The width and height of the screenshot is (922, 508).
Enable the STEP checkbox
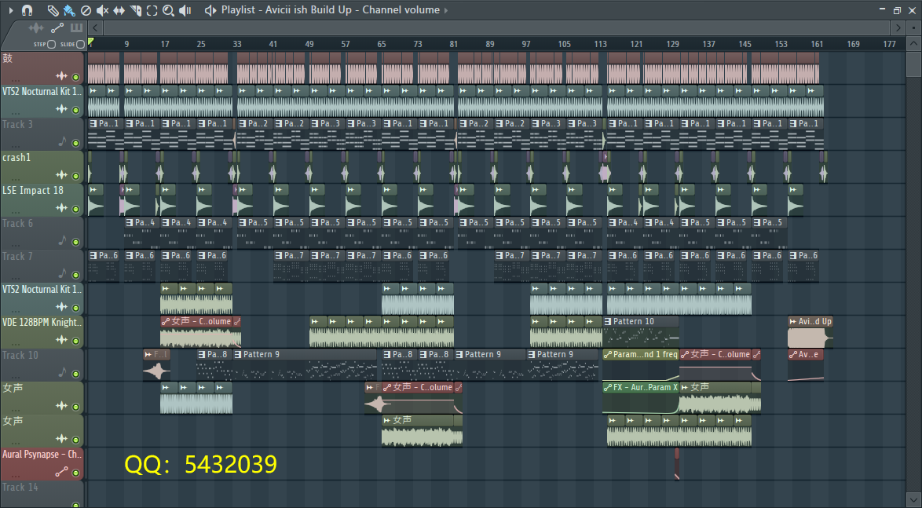[x=51, y=44]
